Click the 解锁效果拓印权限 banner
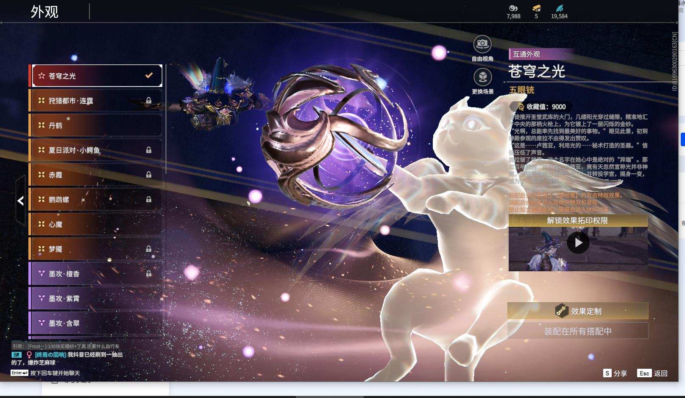This screenshot has height=398, width=685. pos(578,220)
